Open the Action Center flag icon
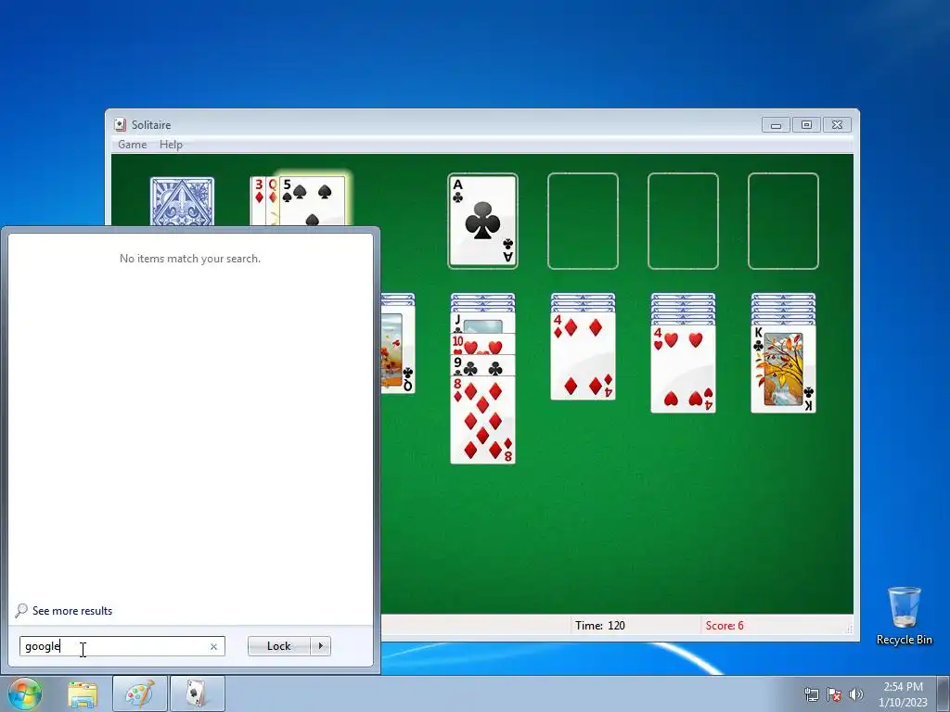Viewport: 950px width, 712px height. (834, 694)
